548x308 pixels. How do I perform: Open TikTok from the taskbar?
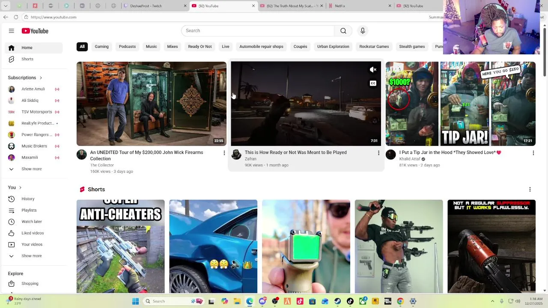pos(350,301)
